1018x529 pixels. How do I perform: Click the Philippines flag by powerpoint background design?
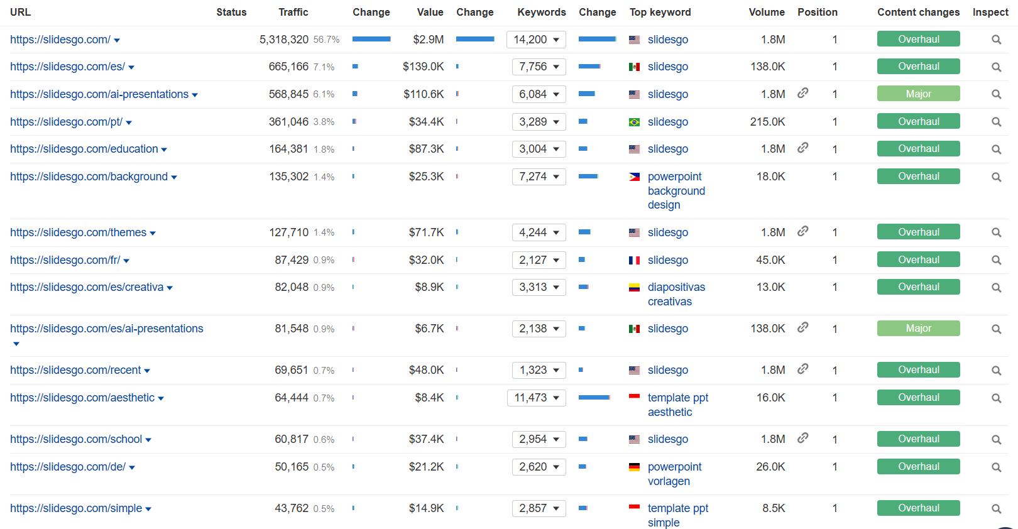[635, 177]
